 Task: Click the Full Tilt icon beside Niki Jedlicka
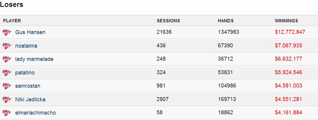(7, 99)
